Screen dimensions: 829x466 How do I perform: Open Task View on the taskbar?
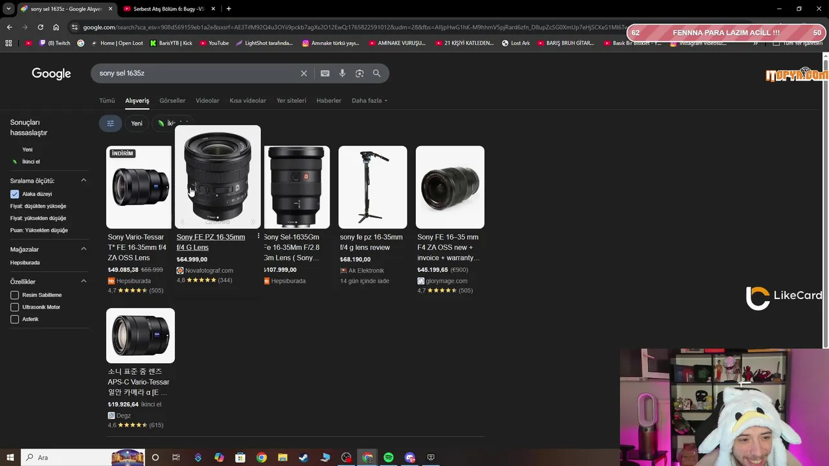(176, 458)
